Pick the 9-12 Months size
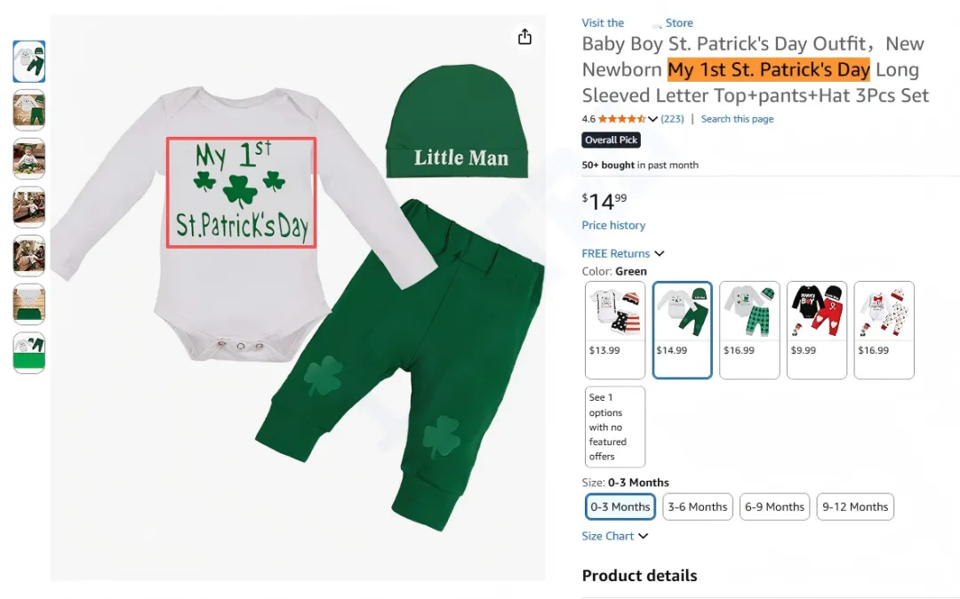Viewport: 960px width, 599px height. pos(855,507)
